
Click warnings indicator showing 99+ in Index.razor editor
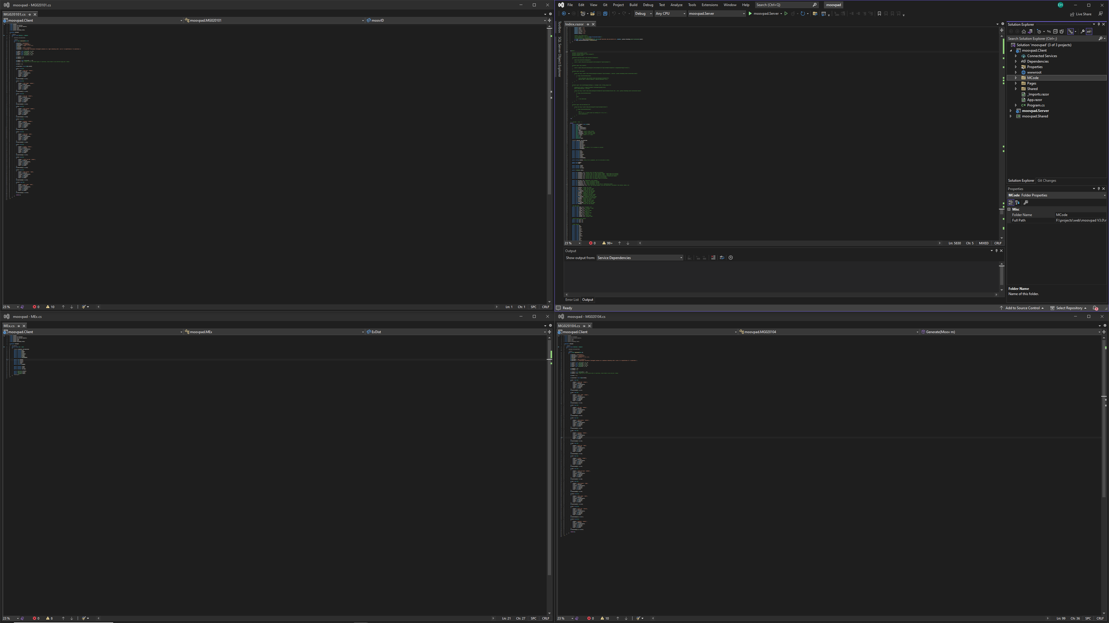tap(607, 243)
